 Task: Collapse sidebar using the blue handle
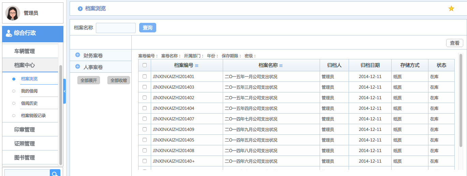pyautogui.click(x=64, y=91)
